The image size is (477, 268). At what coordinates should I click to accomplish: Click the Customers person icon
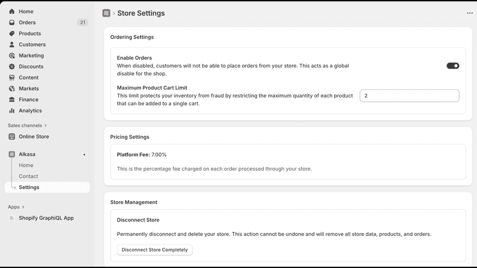tap(12, 44)
